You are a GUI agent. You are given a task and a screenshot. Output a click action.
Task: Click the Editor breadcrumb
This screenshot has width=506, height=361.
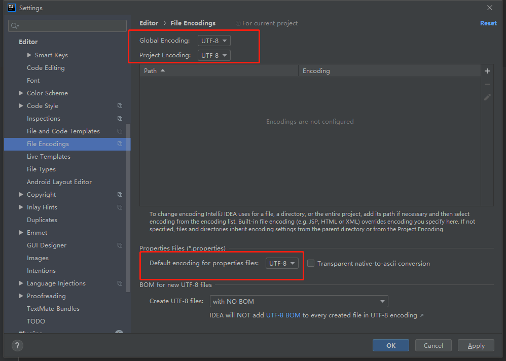(x=149, y=23)
